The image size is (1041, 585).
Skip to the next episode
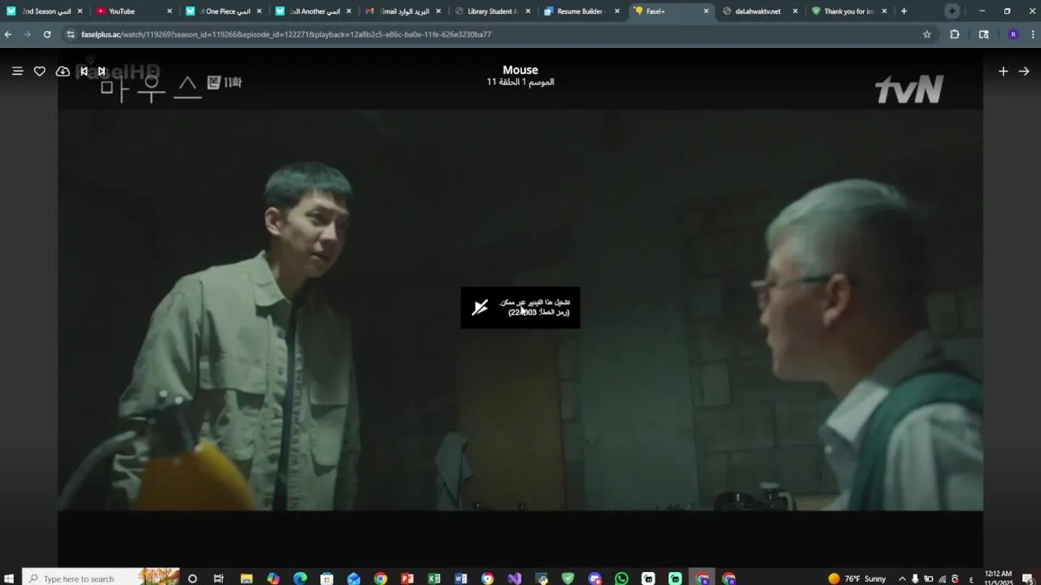[102, 71]
